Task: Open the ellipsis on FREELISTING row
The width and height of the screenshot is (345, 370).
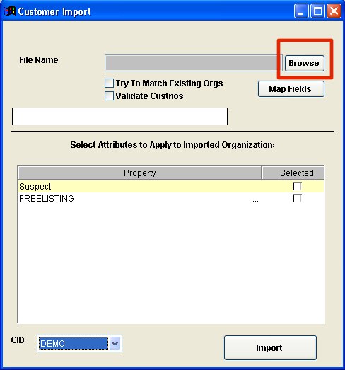Action: pos(255,200)
